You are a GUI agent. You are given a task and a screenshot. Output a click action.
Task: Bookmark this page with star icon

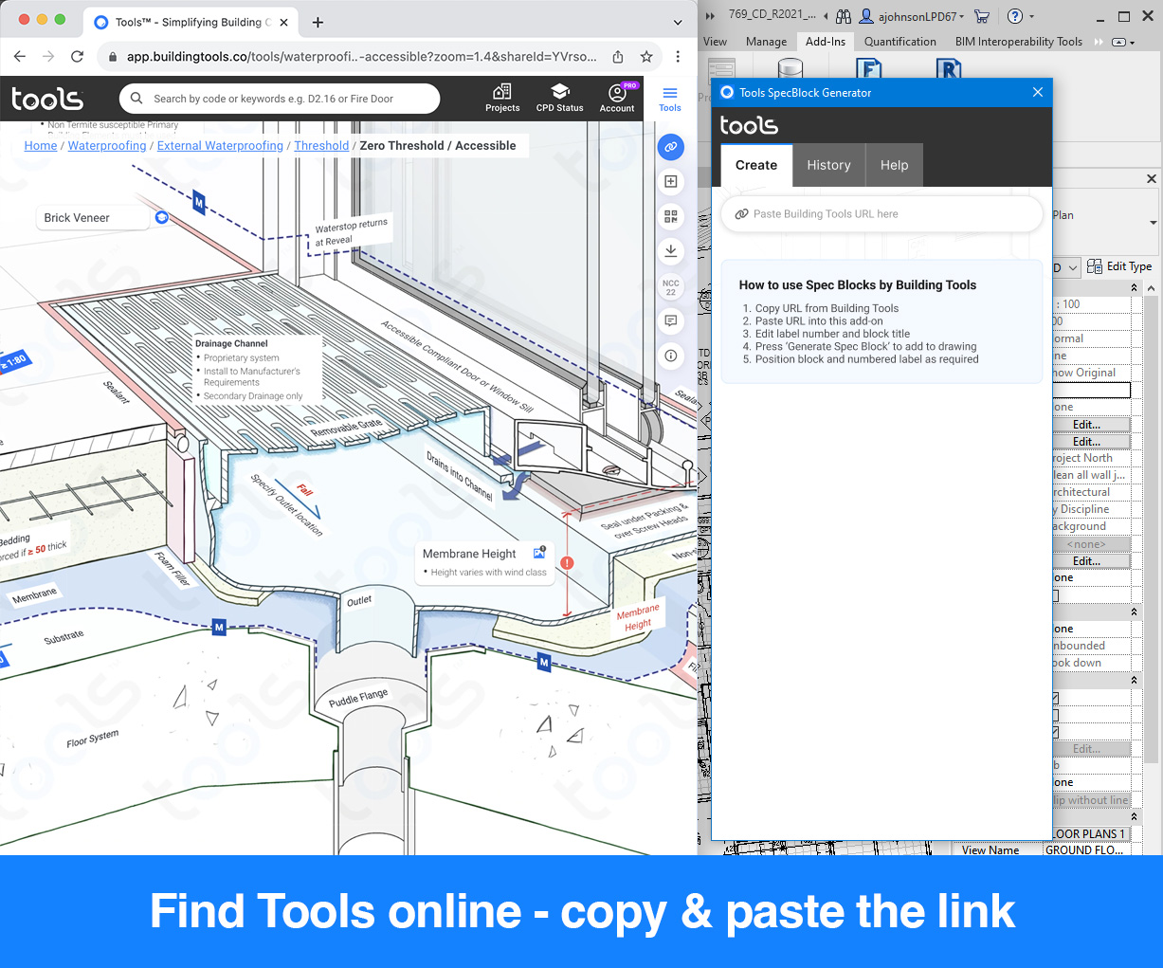pyautogui.click(x=646, y=56)
